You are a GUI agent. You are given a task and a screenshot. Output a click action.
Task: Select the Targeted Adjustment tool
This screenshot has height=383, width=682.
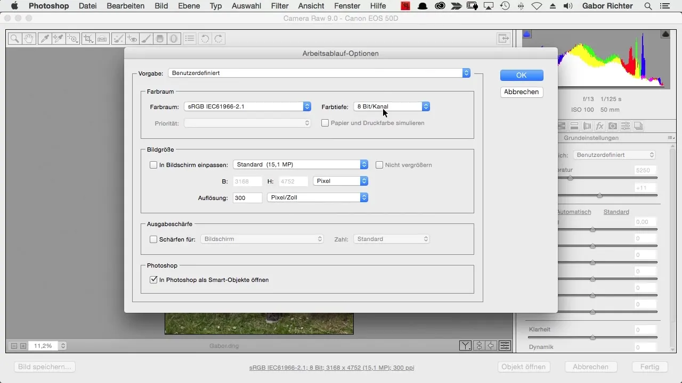click(x=73, y=39)
